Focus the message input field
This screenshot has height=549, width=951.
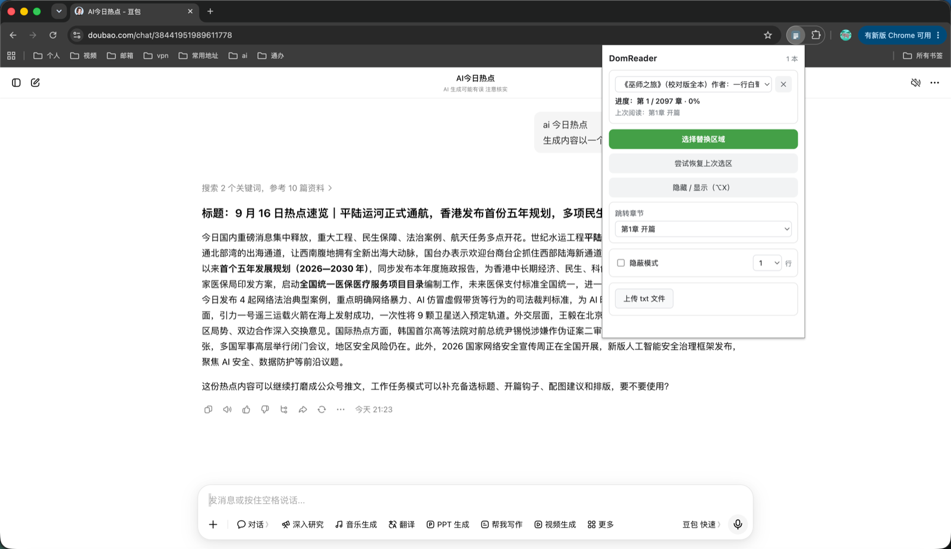pyautogui.click(x=475, y=500)
